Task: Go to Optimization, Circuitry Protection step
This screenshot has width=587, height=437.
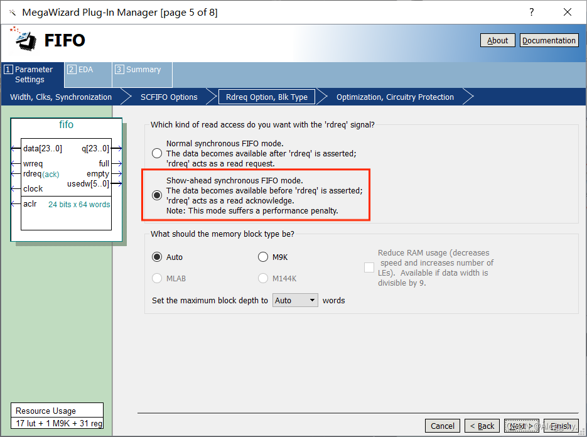Action: click(x=395, y=97)
